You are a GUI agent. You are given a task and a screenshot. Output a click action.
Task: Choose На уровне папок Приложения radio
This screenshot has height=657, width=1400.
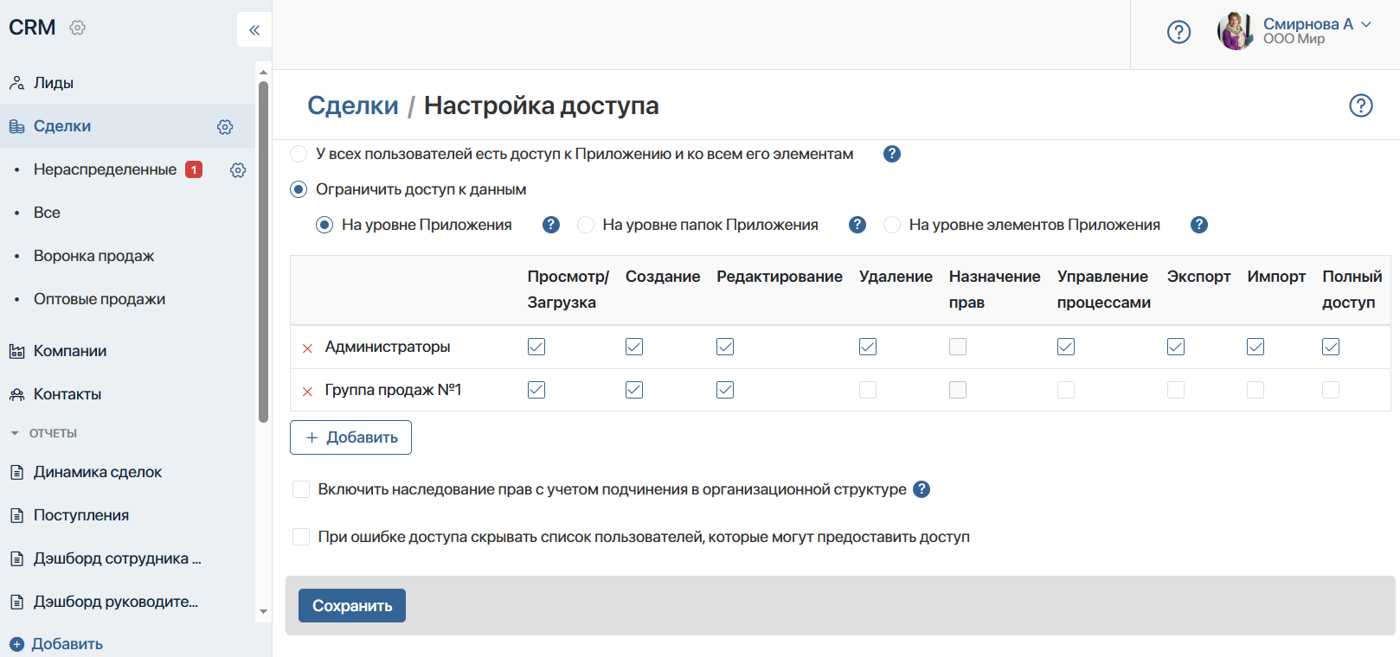coord(586,225)
